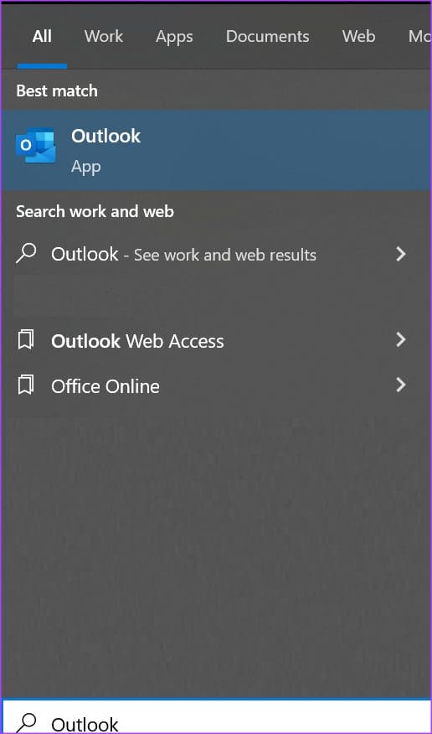Expand the arrow for Outlook work and web results

[x=401, y=254]
